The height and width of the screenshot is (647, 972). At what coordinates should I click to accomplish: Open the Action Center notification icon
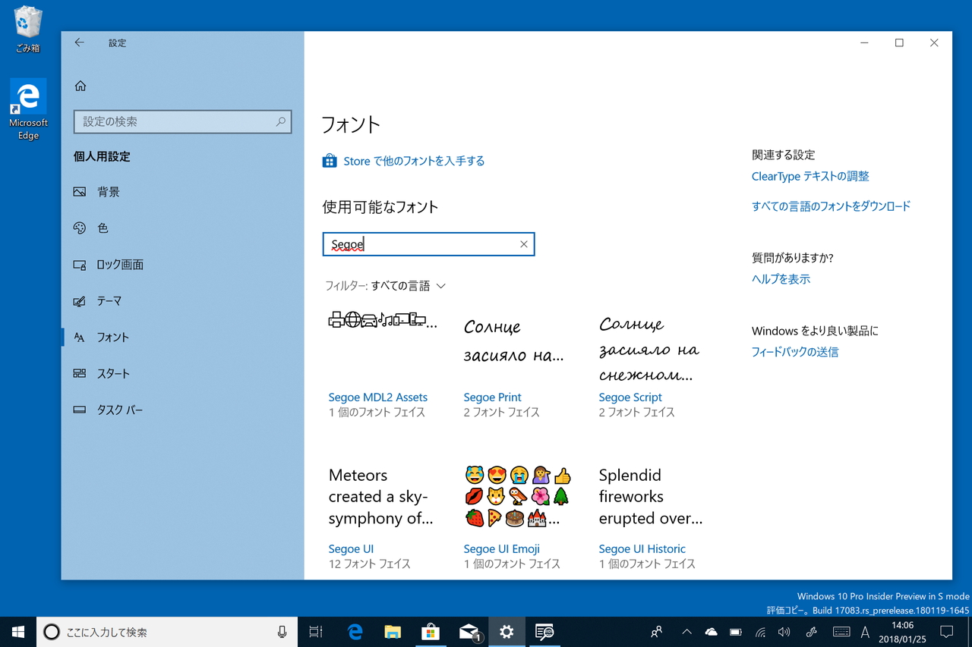click(947, 632)
